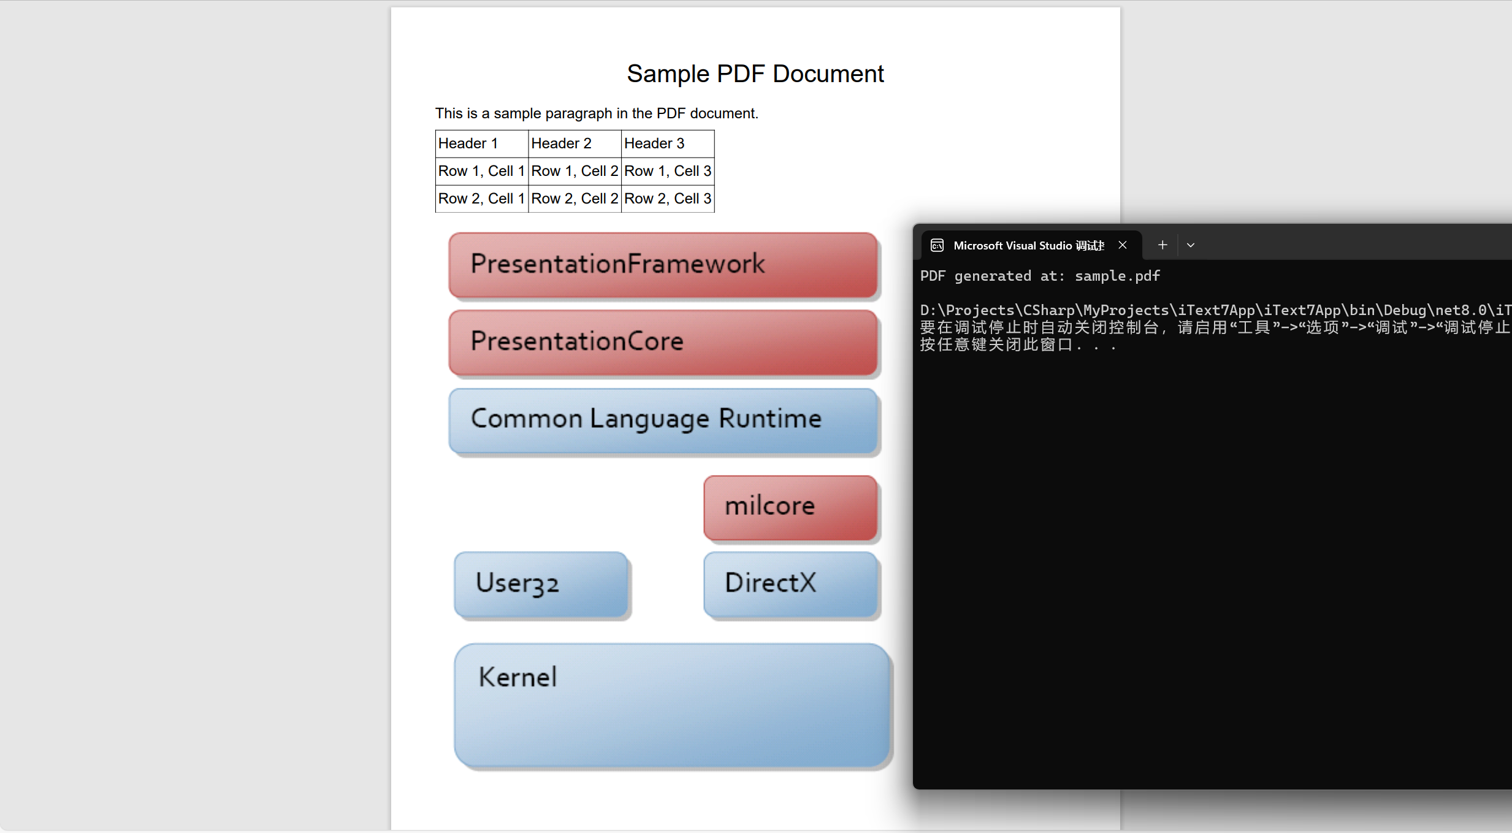
Task: Click the PDF generated at sample.pdf line
Action: coord(1039,276)
